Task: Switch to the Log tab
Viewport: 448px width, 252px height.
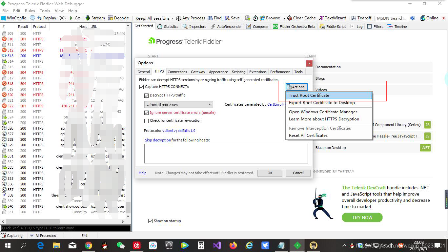Action: coord(356,27)
